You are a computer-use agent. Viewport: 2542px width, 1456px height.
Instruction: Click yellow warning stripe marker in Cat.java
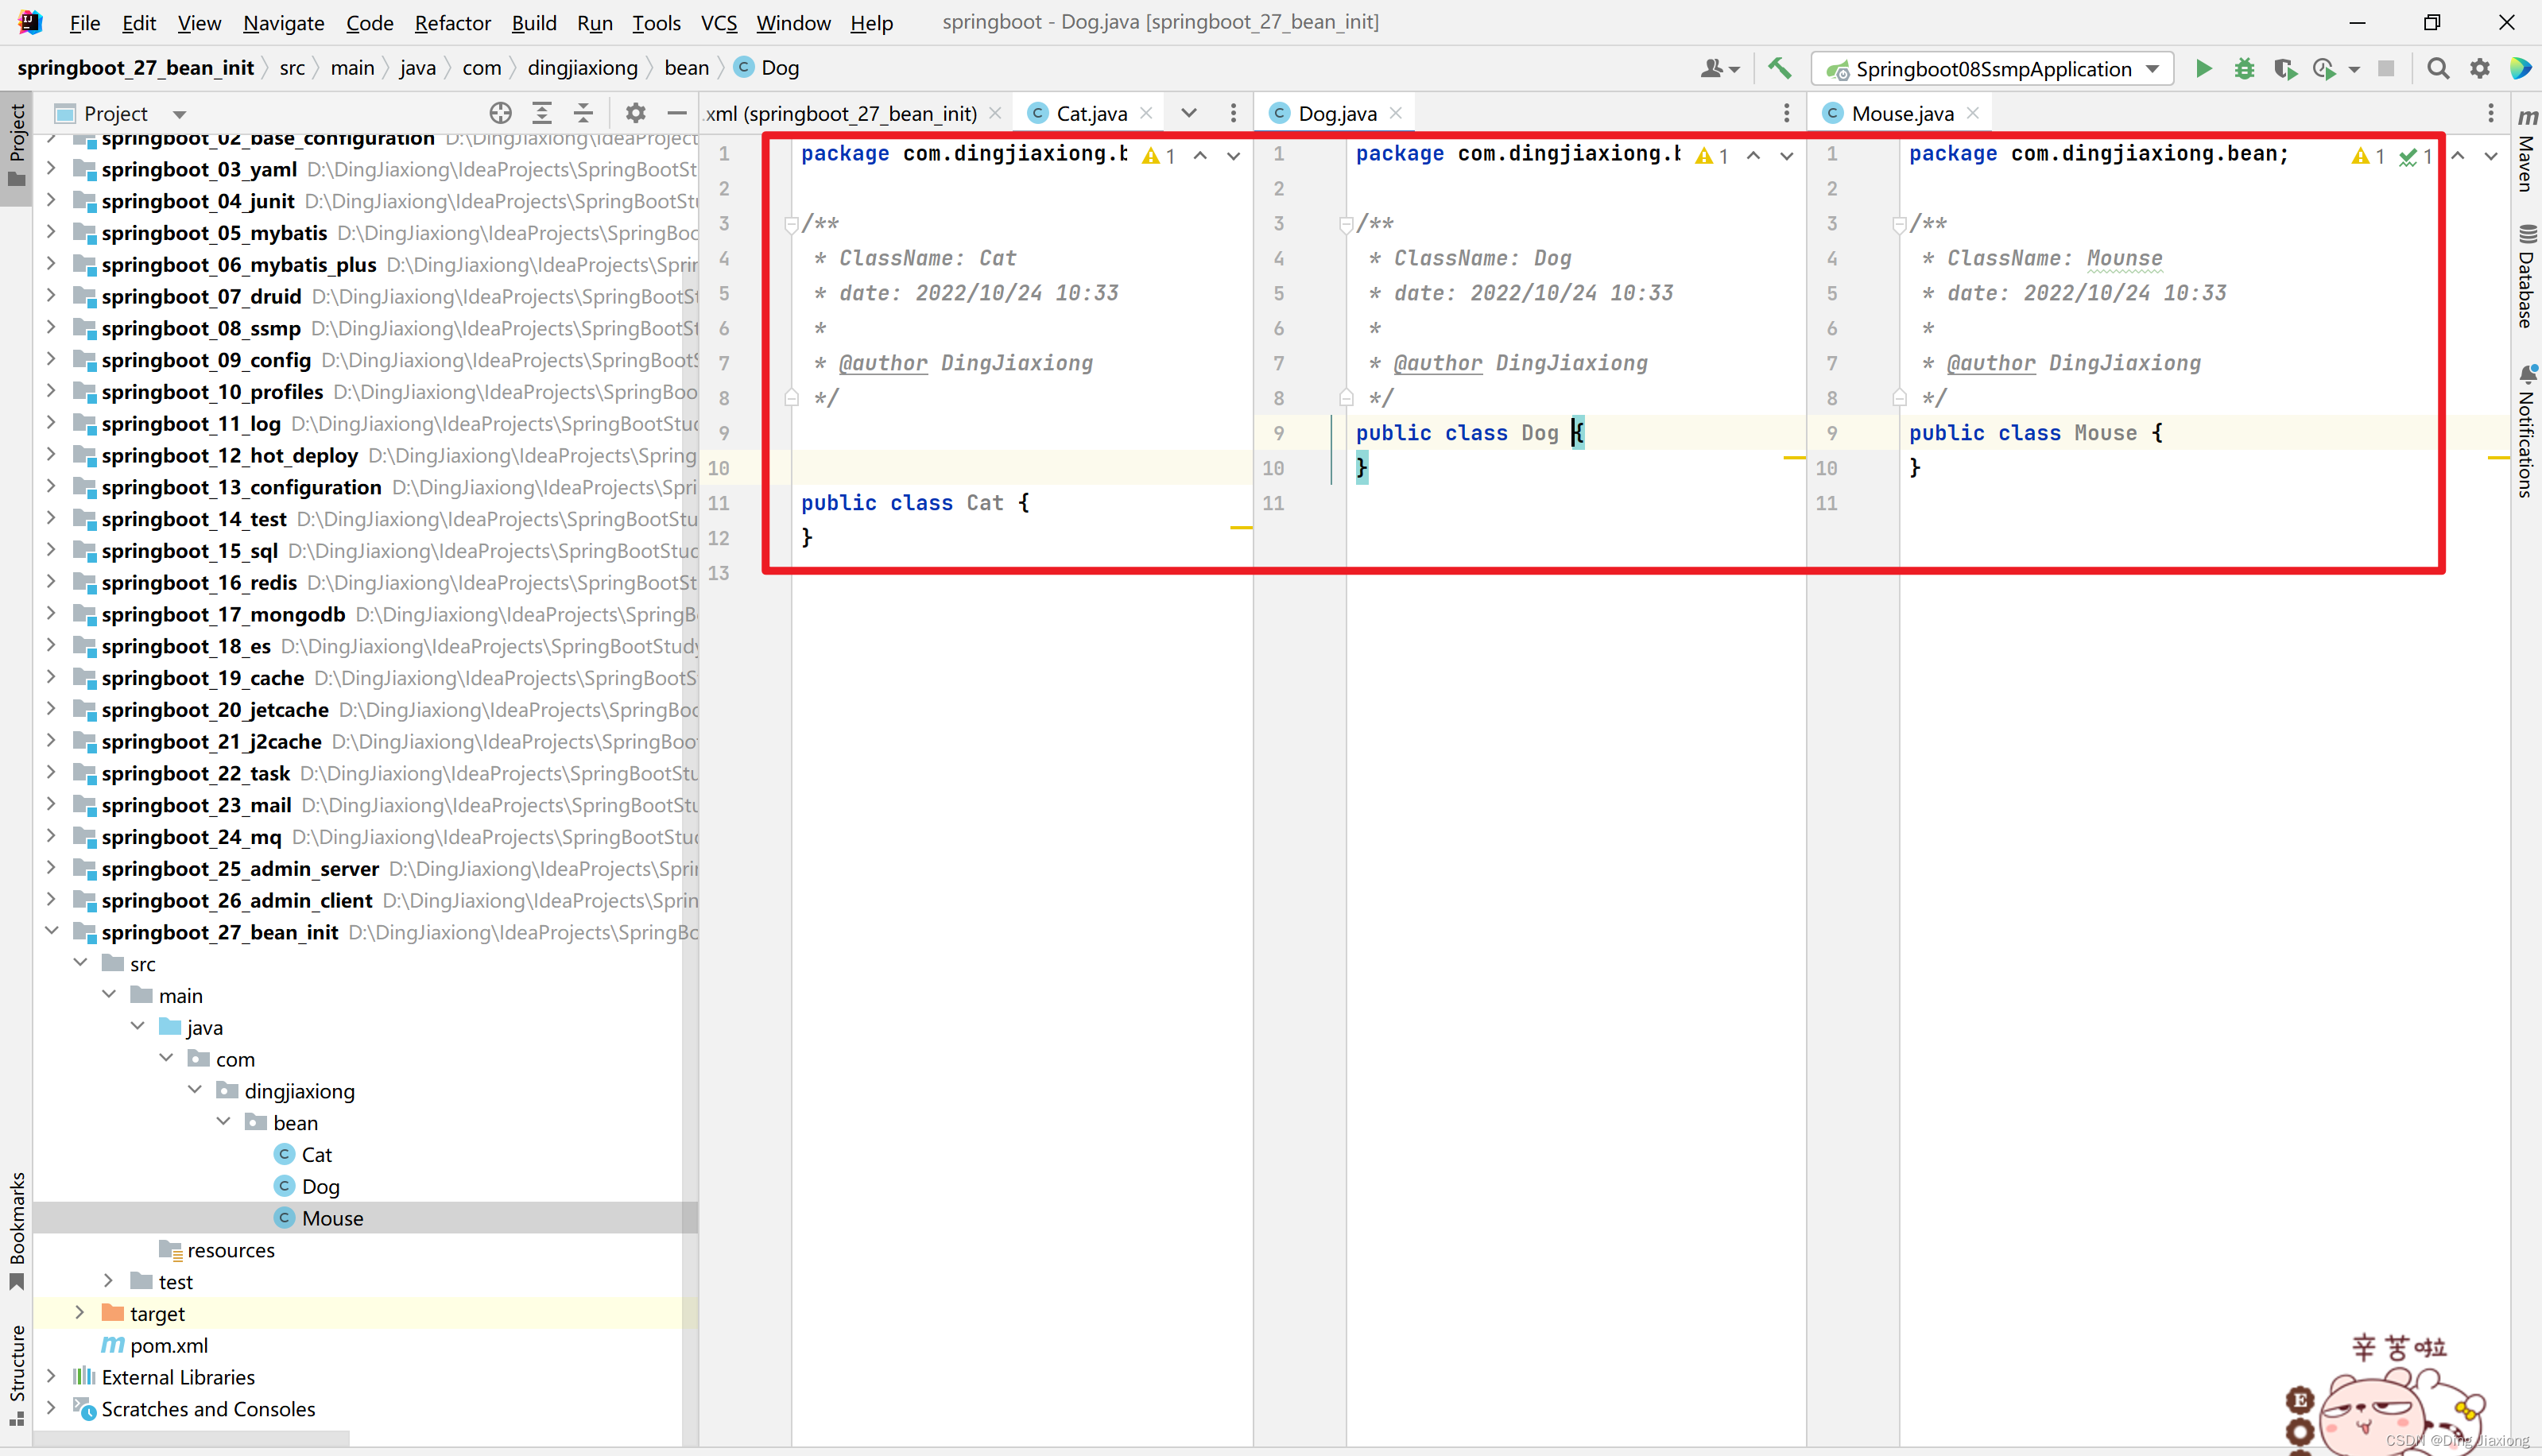[1241, 527]
